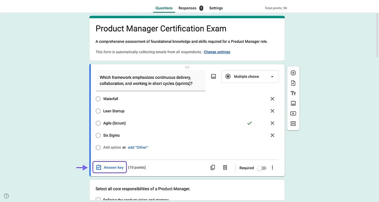379x202 pixels.
Task: Select the Agile (Scrum) radio button
Action: (x=98, y=123)
